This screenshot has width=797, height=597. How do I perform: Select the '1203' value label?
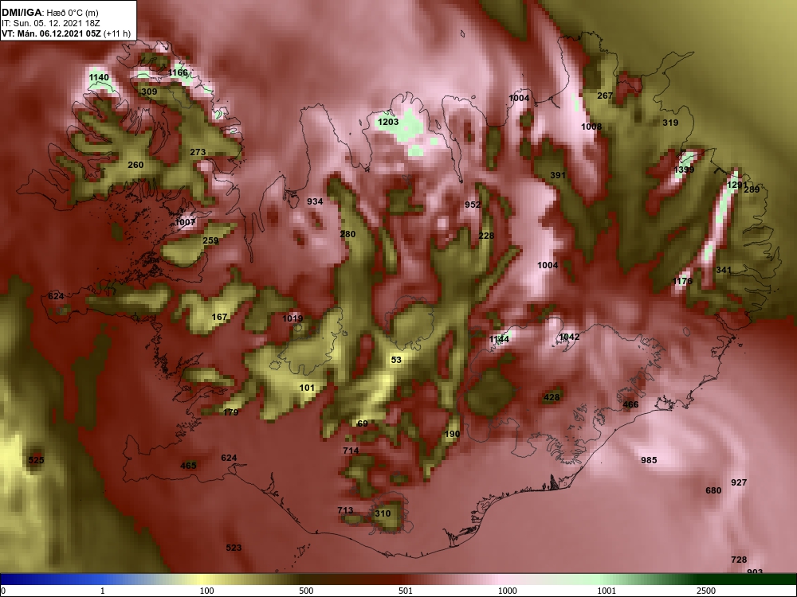pos(388,123)
